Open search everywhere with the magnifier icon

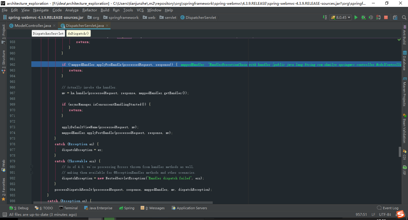[x=404, y=17]
